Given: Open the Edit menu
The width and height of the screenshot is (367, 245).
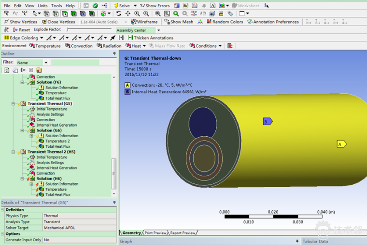Looking at the screenshot, I should 17,6.
